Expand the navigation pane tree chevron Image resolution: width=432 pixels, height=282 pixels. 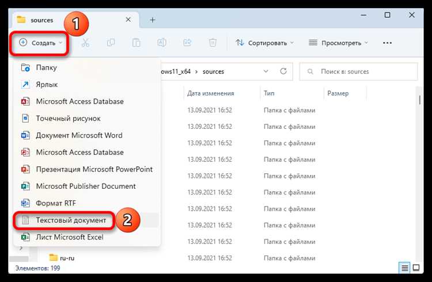pos(21,249)
